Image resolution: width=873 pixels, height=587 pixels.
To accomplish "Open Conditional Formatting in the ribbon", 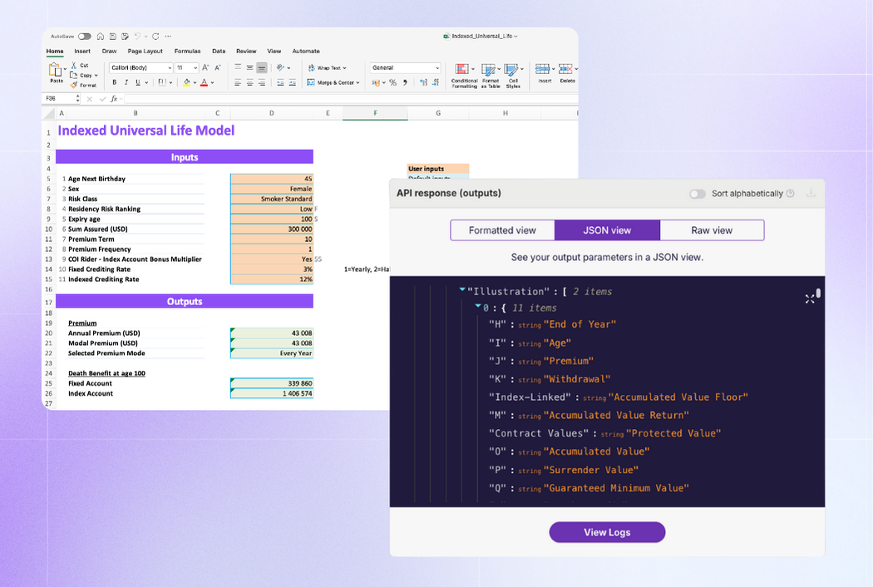I will [x=463, y=74].
